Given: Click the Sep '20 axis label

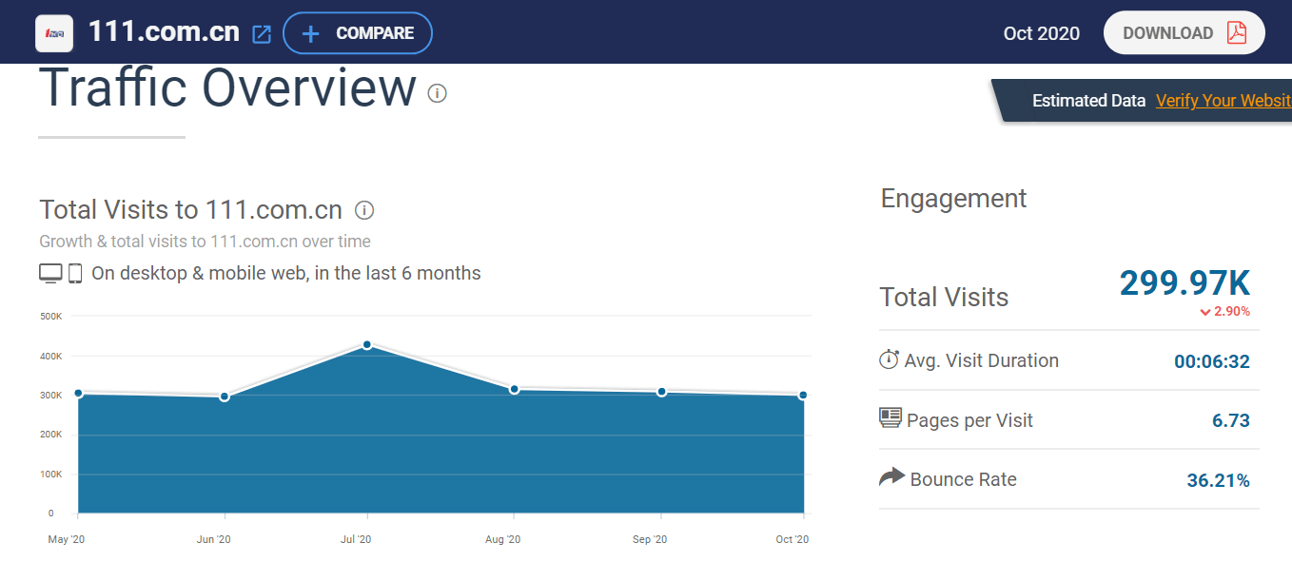Looking at the screenshot, I should (x=649, y=540).
